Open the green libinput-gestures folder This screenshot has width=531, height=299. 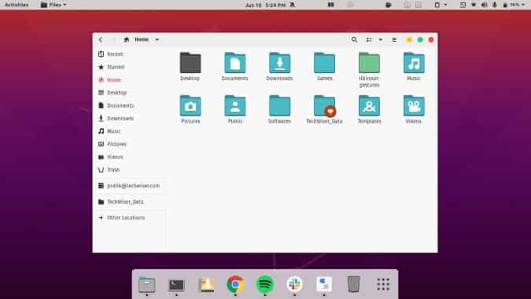click(369, 63)
